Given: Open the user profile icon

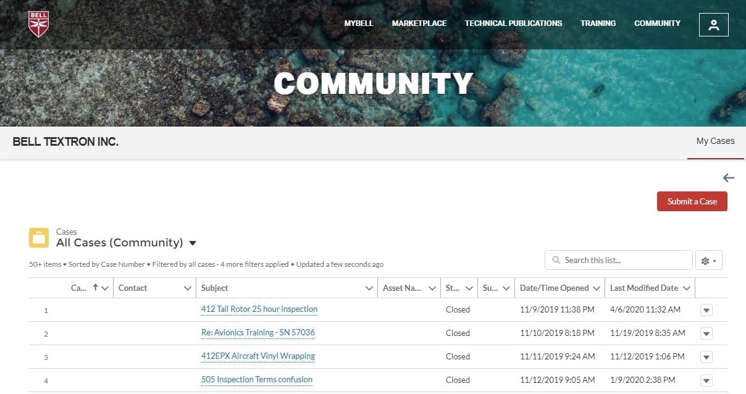Looking at the screenshot, I should pos(713,25).
